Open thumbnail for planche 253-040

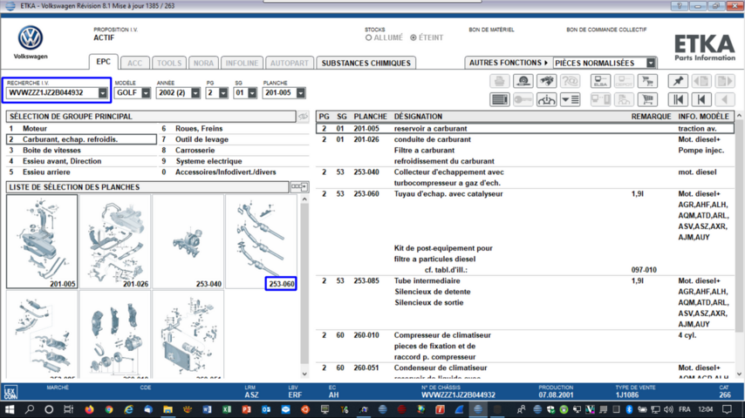pos(188,241)
